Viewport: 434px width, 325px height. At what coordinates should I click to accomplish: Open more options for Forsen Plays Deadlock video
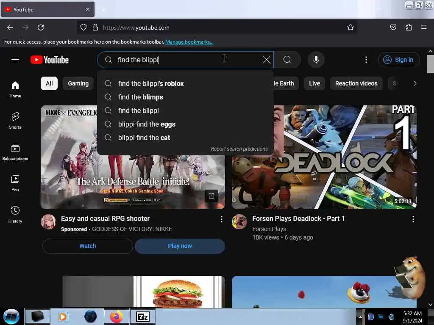[x=413, y=220]
